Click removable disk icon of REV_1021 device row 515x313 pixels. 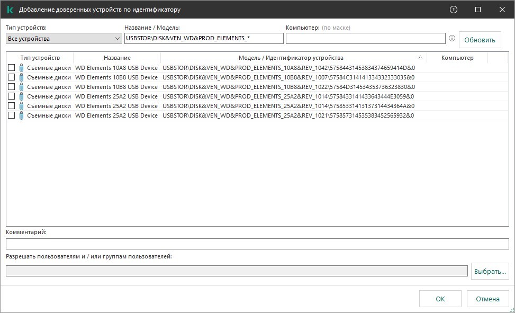(x=22, y=115)
